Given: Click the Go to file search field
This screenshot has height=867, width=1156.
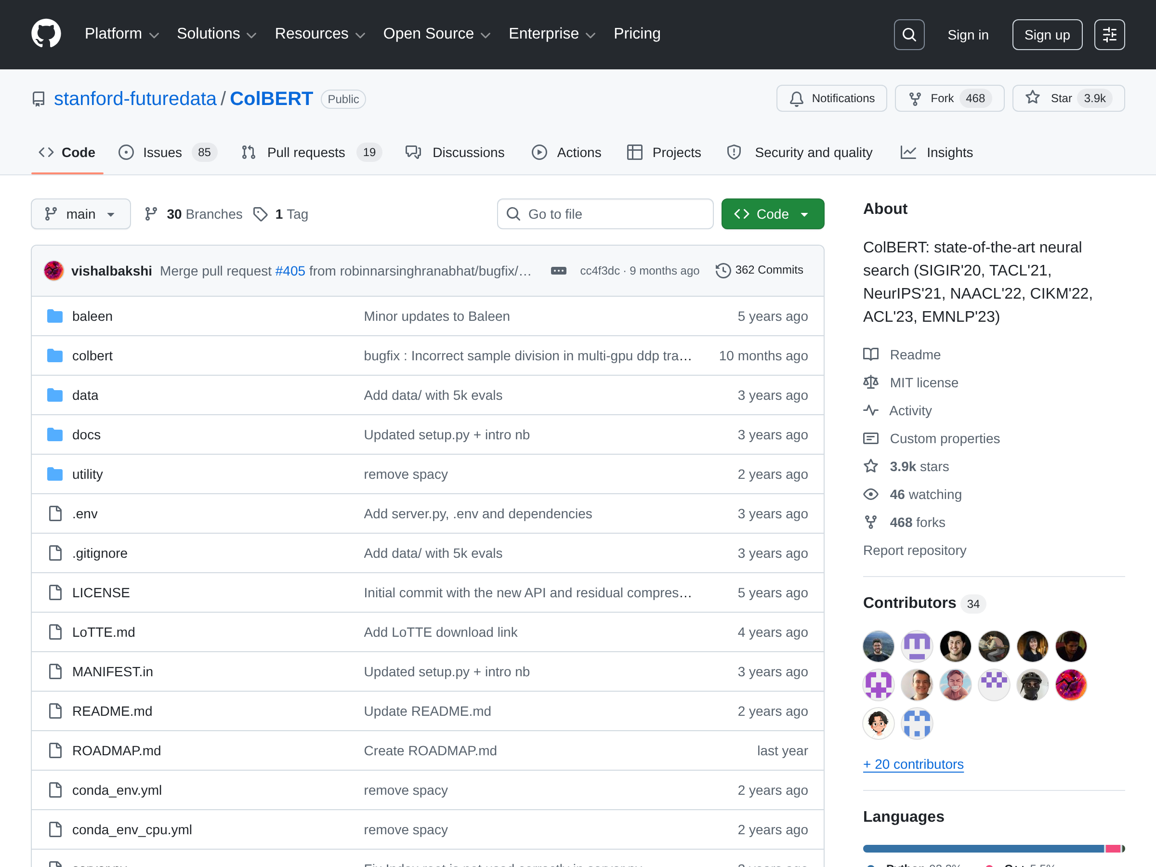Looking at the screenshot, I should 605,214.
